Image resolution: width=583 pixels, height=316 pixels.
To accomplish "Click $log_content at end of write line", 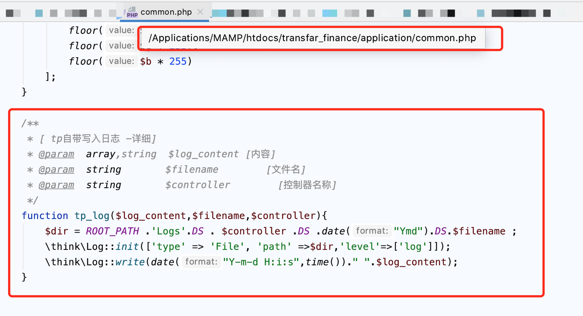I will (411, 262).
